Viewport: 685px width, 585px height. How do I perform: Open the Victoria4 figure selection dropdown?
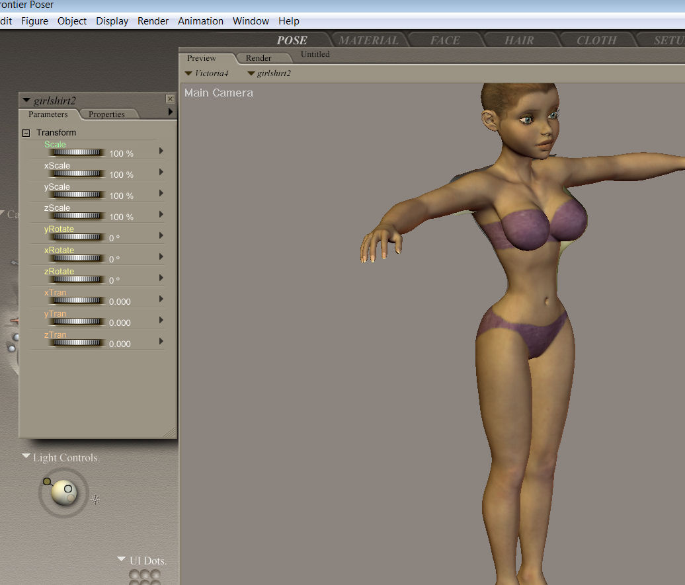tap(206, 73)
